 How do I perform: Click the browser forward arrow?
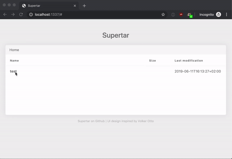13,15
